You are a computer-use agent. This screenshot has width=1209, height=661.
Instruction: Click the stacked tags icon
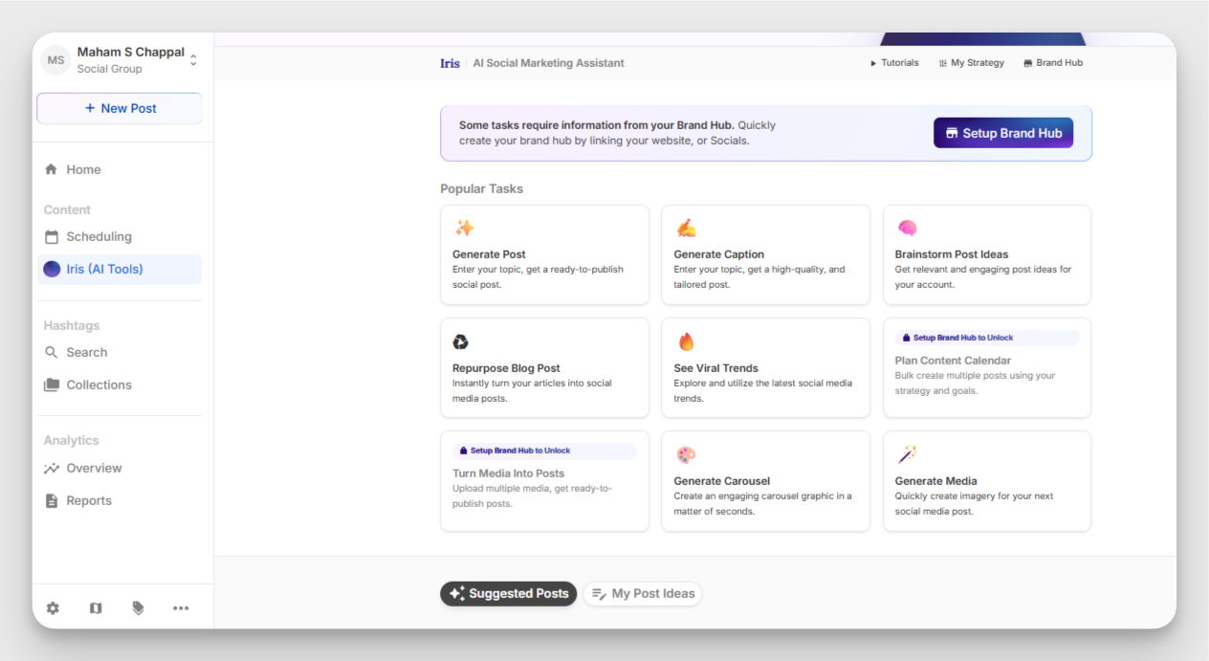point(138,607)
